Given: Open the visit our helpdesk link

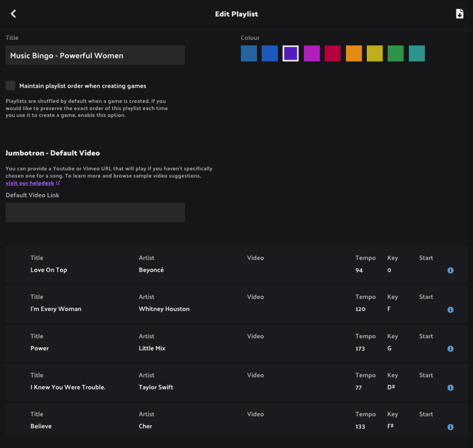Looking at the screenshot, I should pos(30,183).
